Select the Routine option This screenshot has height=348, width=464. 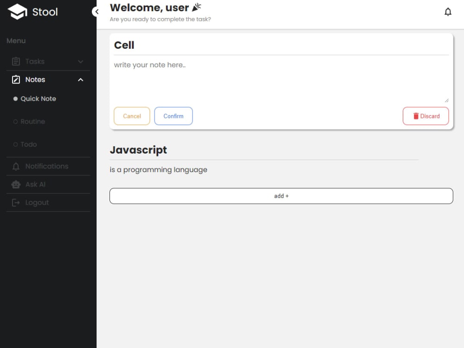click(32, 122)
